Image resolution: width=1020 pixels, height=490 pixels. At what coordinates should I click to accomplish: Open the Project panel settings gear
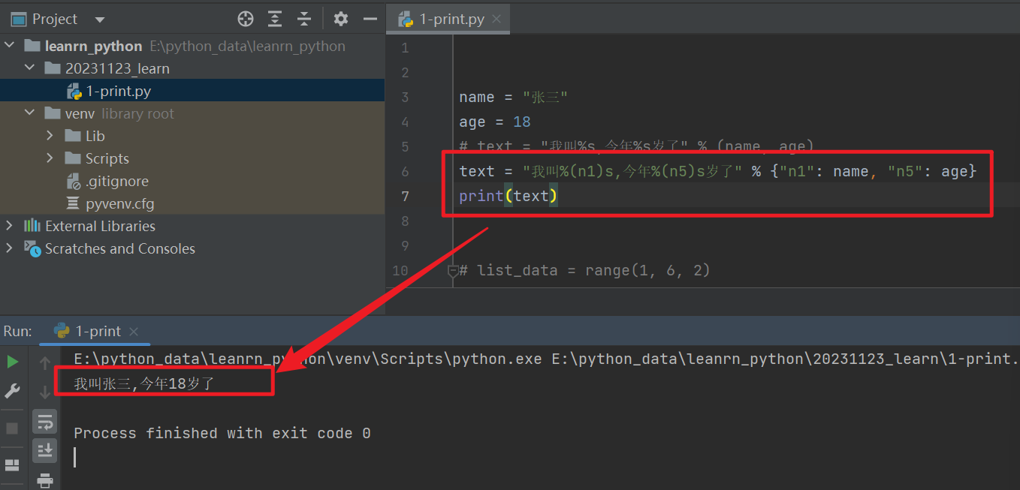pos(340,19)
